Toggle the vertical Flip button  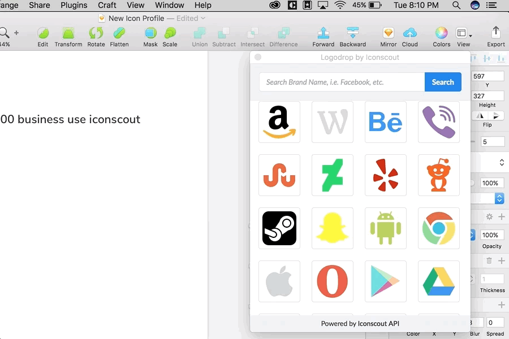pyautogui.click(x=495, y=116)
